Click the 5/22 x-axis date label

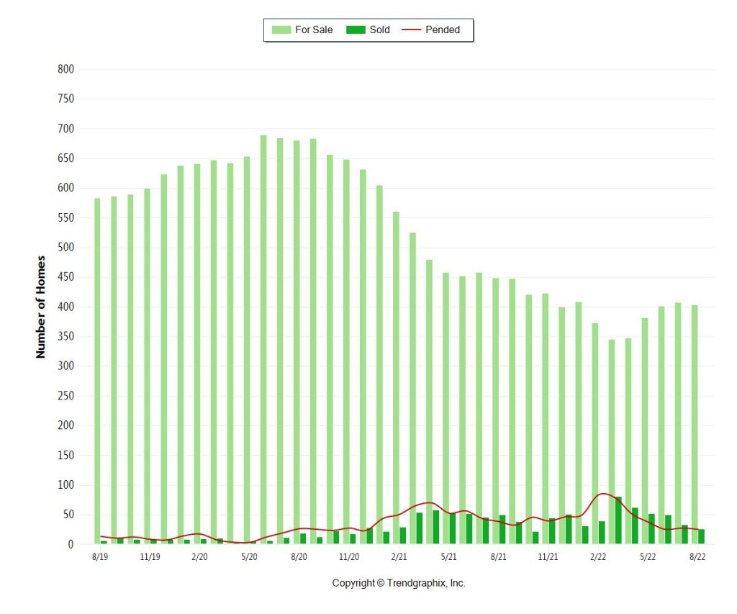(648, 556)
